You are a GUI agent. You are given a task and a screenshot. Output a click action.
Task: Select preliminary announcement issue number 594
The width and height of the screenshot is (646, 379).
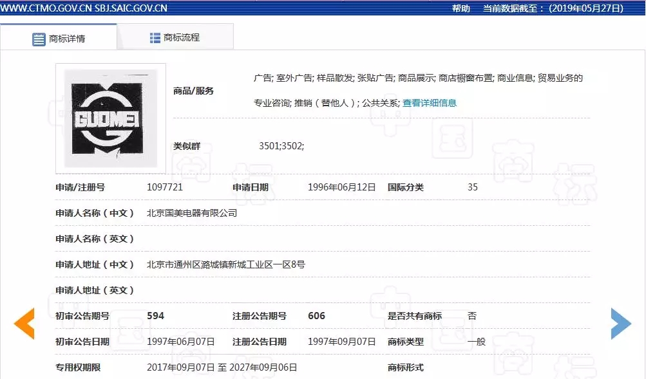click(156, 316)
